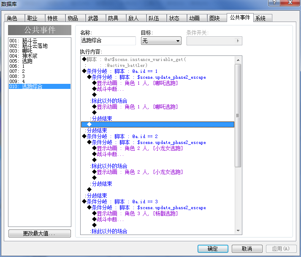Select common event 010: 逃跑综合
The height and width of the screenshot is (257, 301).
(x=40, y=86)
